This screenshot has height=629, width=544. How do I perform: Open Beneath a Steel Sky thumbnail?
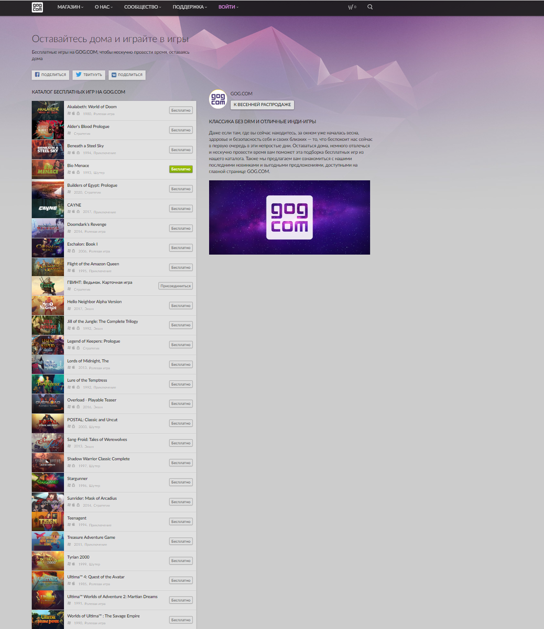48,150
